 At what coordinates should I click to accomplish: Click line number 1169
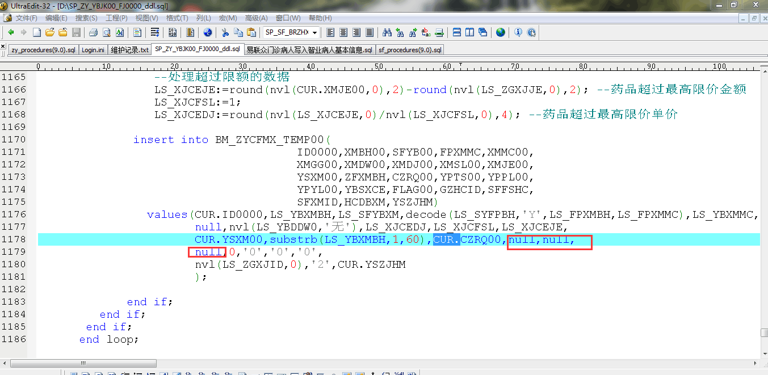tap(14, 127)
